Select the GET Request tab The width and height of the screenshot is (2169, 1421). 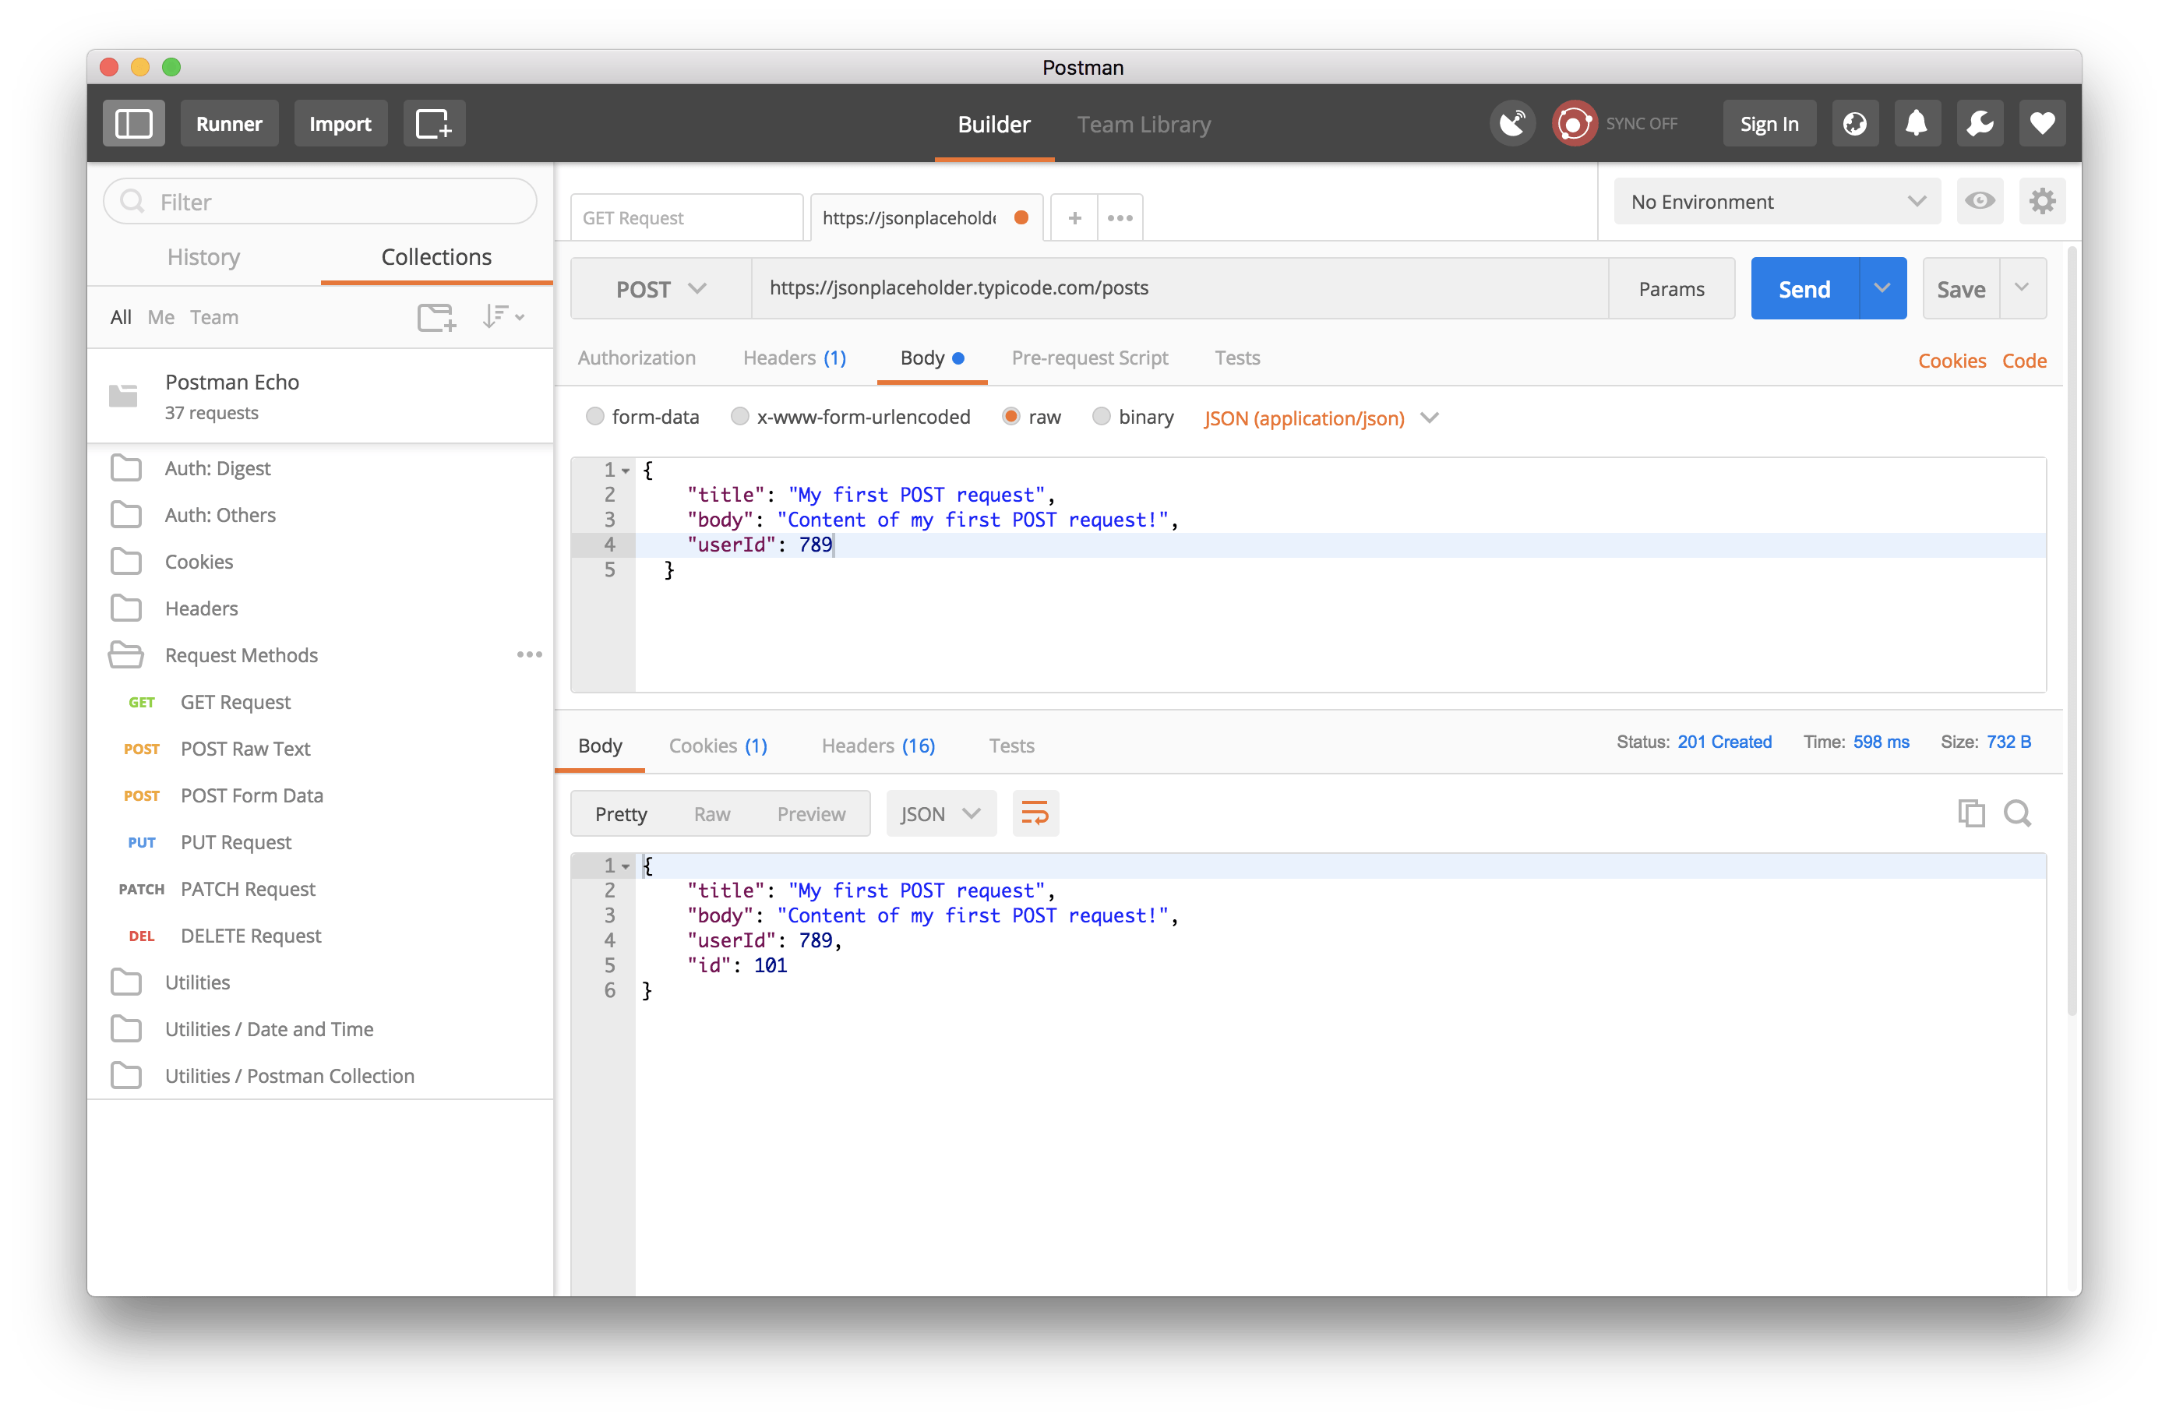click(687, 218)
